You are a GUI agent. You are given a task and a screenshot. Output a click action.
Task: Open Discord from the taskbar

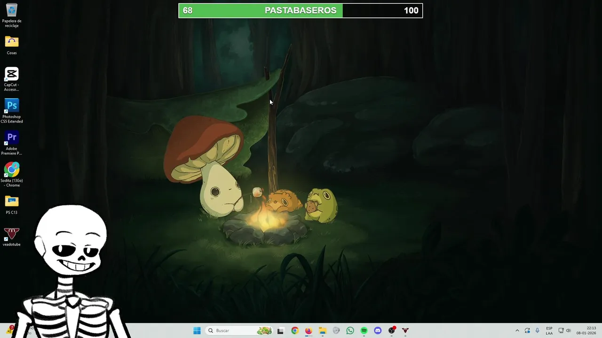pos(378,330)
